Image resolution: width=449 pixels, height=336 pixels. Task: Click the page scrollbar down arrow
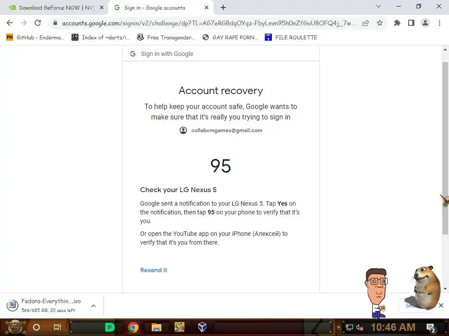coord(445,289)
